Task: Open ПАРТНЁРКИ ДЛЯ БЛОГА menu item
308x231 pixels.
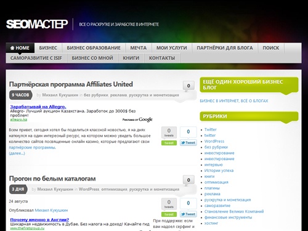Action: (x=225, y=48)
